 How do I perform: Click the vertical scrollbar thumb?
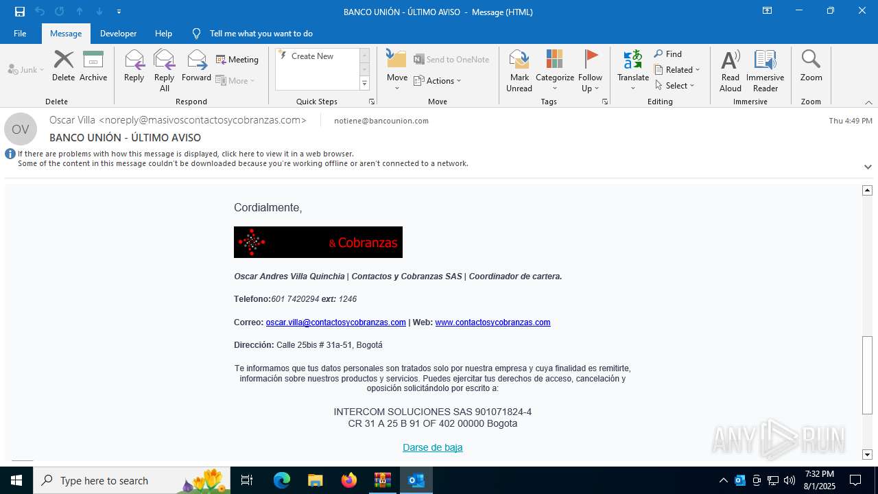[868, 375]
